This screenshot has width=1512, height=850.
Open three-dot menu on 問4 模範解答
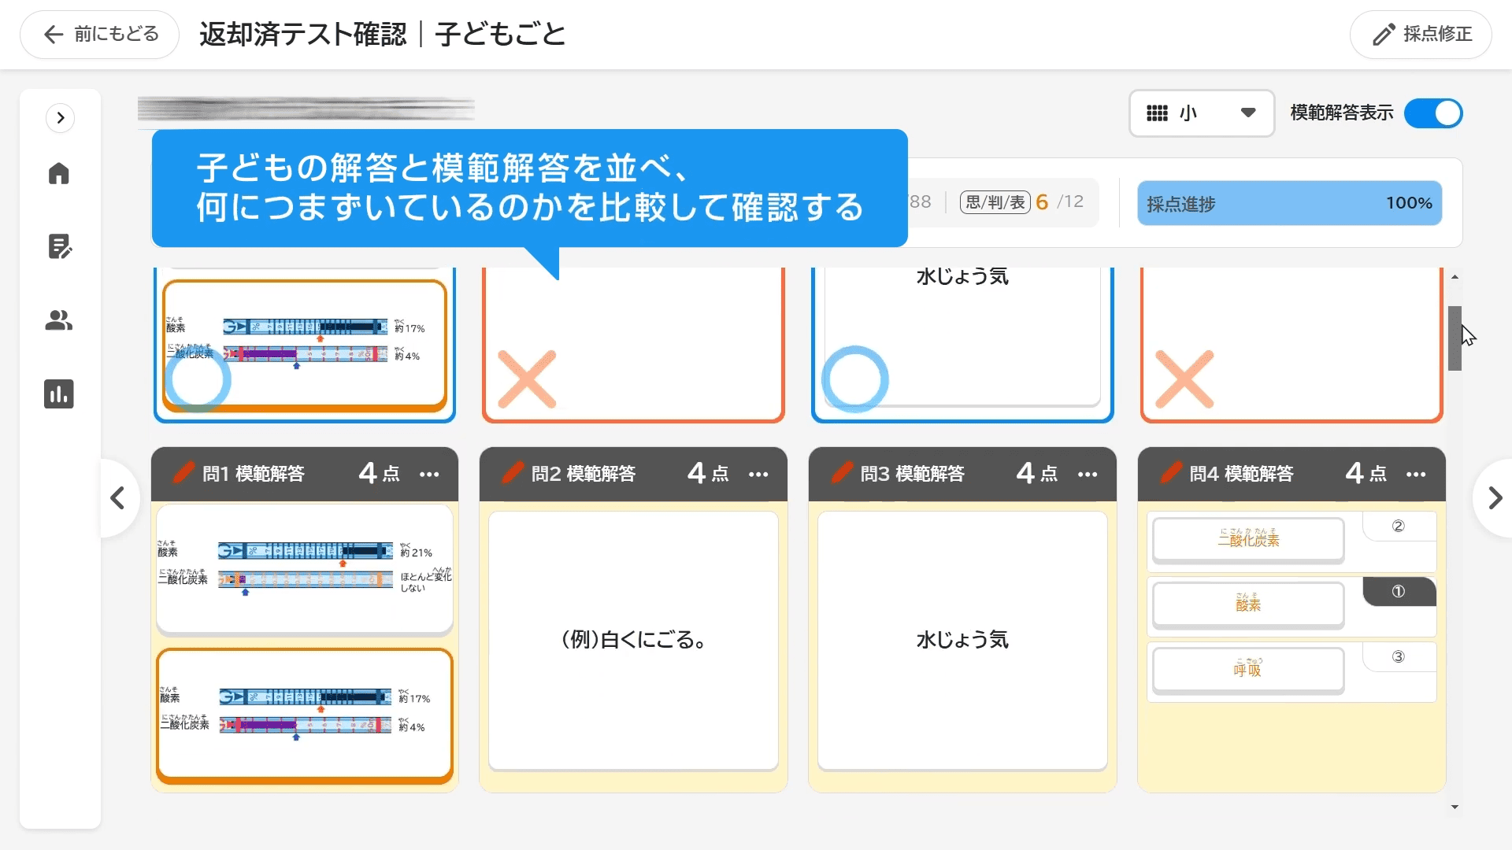click(1416, 474)
